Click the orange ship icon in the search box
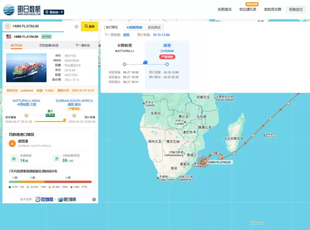The image size is (310, 230). 8,26
